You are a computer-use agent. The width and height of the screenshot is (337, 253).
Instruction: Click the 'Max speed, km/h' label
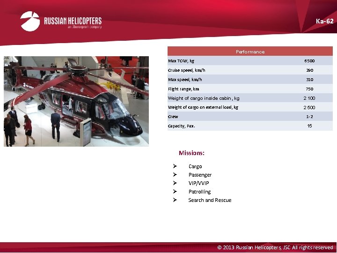185,80
